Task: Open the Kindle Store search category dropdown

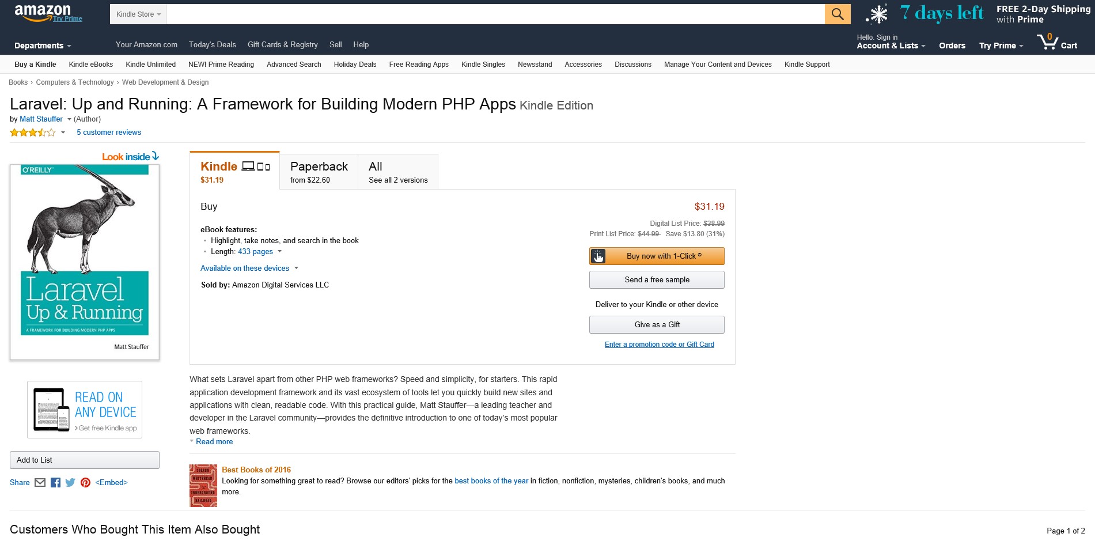Action: point(138,14)
